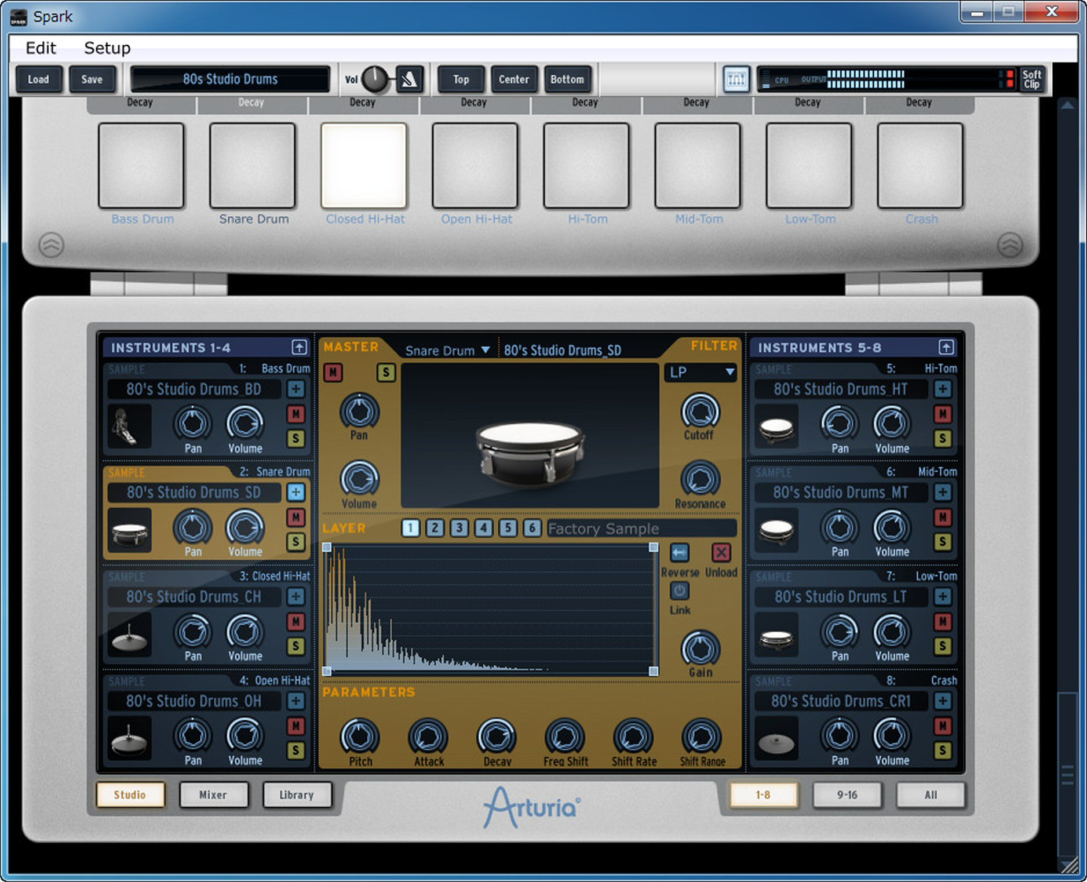
Task: Click the vertical scrollbar up arrow
Action: (x=1067, y=105)
